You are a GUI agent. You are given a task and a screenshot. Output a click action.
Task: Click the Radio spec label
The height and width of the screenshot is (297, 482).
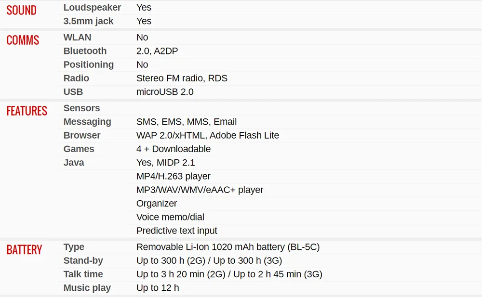[76, 78]
